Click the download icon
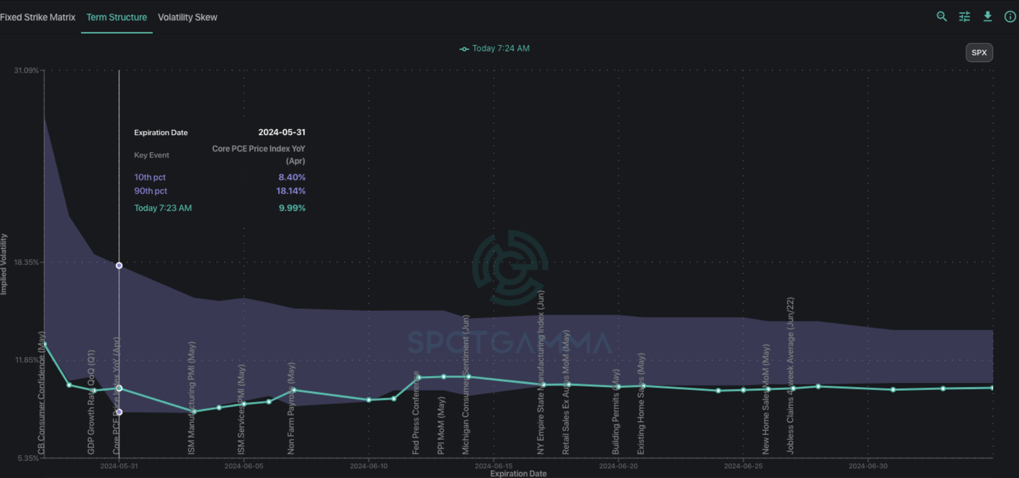 click(987, 17)
